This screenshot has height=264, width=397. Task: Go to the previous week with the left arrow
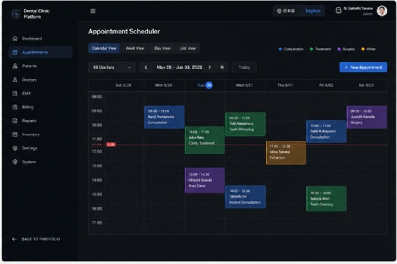[146, 67]
